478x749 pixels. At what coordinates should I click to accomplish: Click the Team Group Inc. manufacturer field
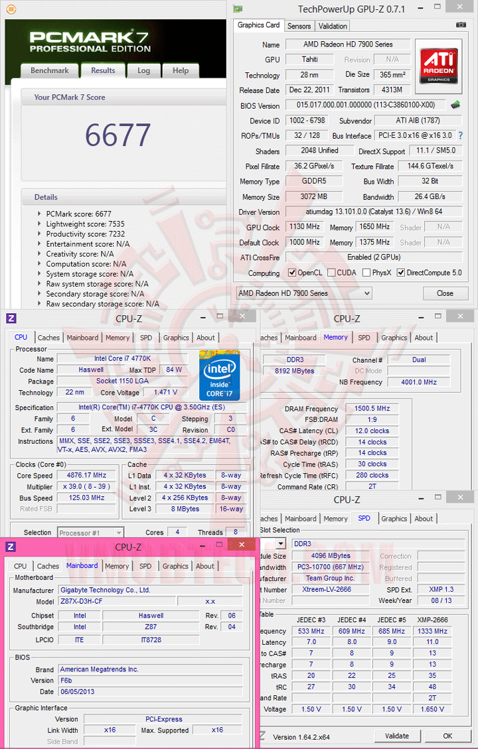click(x=331, y=578)
